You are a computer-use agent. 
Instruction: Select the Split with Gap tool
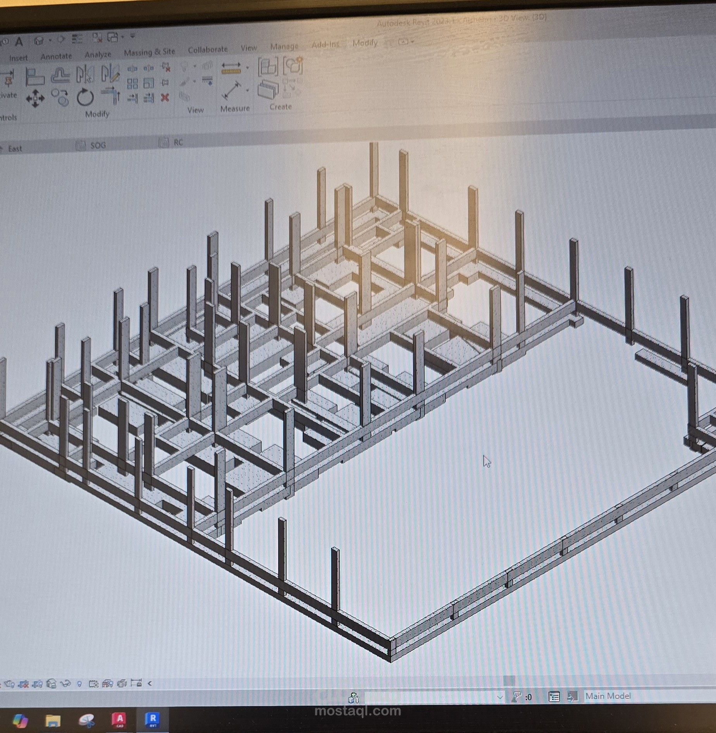click(149, 68)
